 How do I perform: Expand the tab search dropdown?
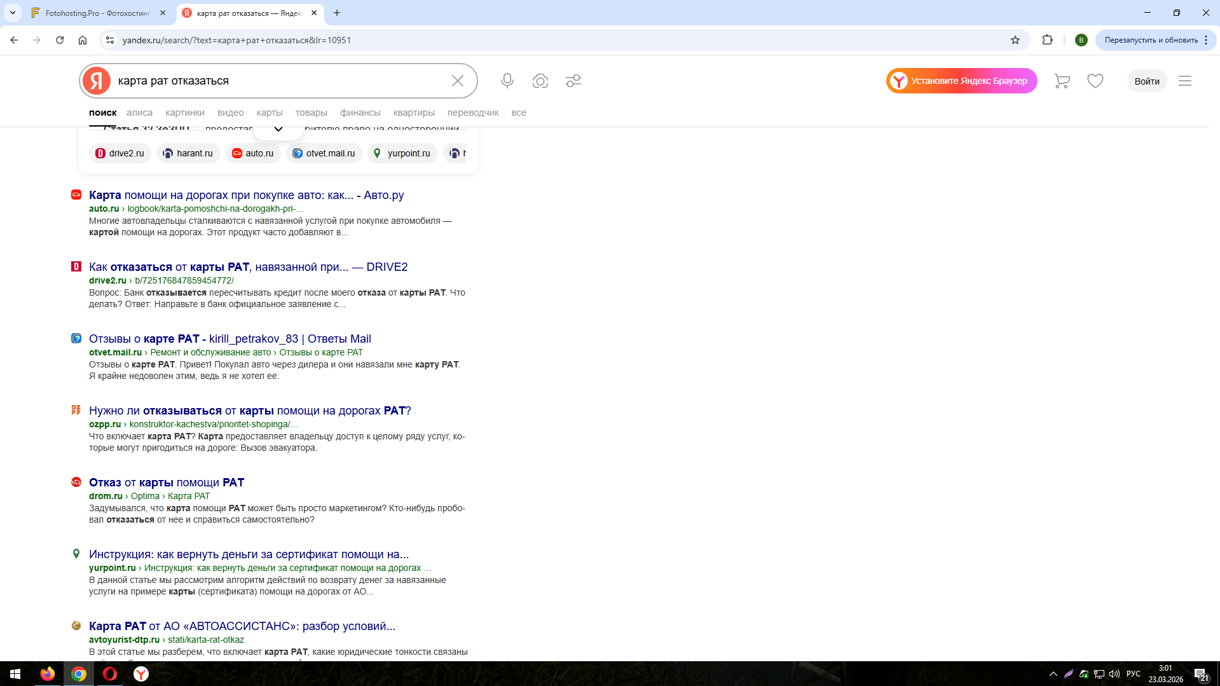coord(13,13)
